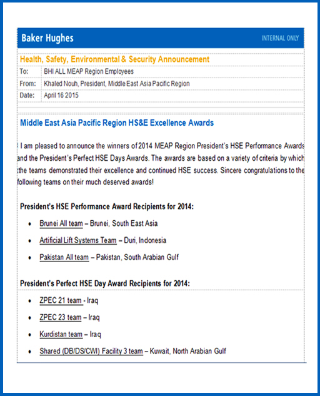This screenshot has width=320, height=396.
Task: Follow the Pakistan All team link
Action: [x=64, y=257]
